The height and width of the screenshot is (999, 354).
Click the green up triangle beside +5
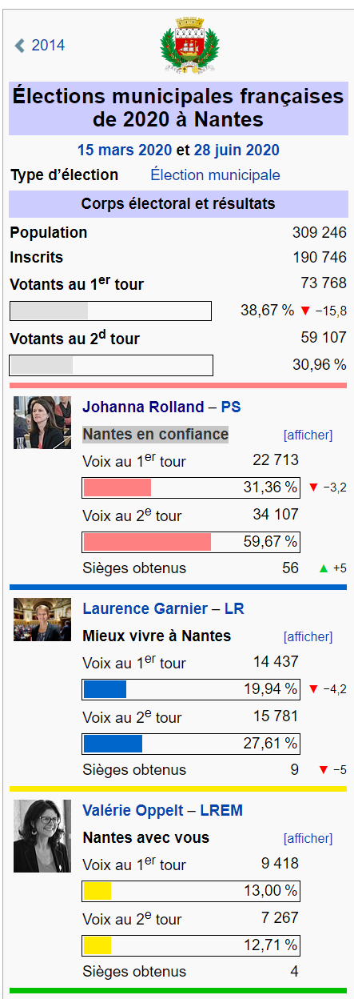[x=323, y=568]
